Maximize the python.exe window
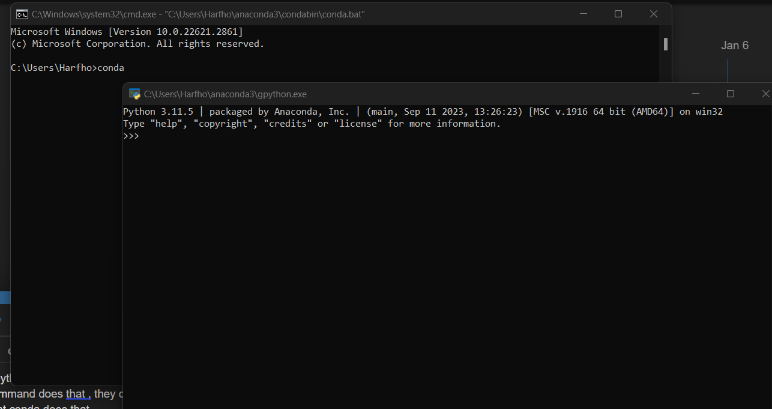The height and width of the screenshot is (409, 772). point(731,94)
